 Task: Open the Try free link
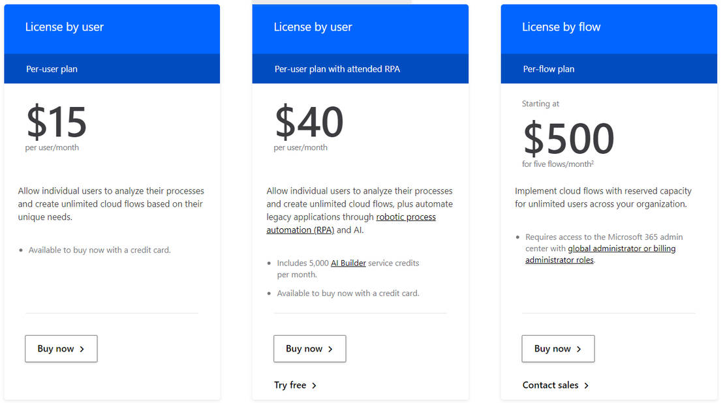click(x=290, y=385)
